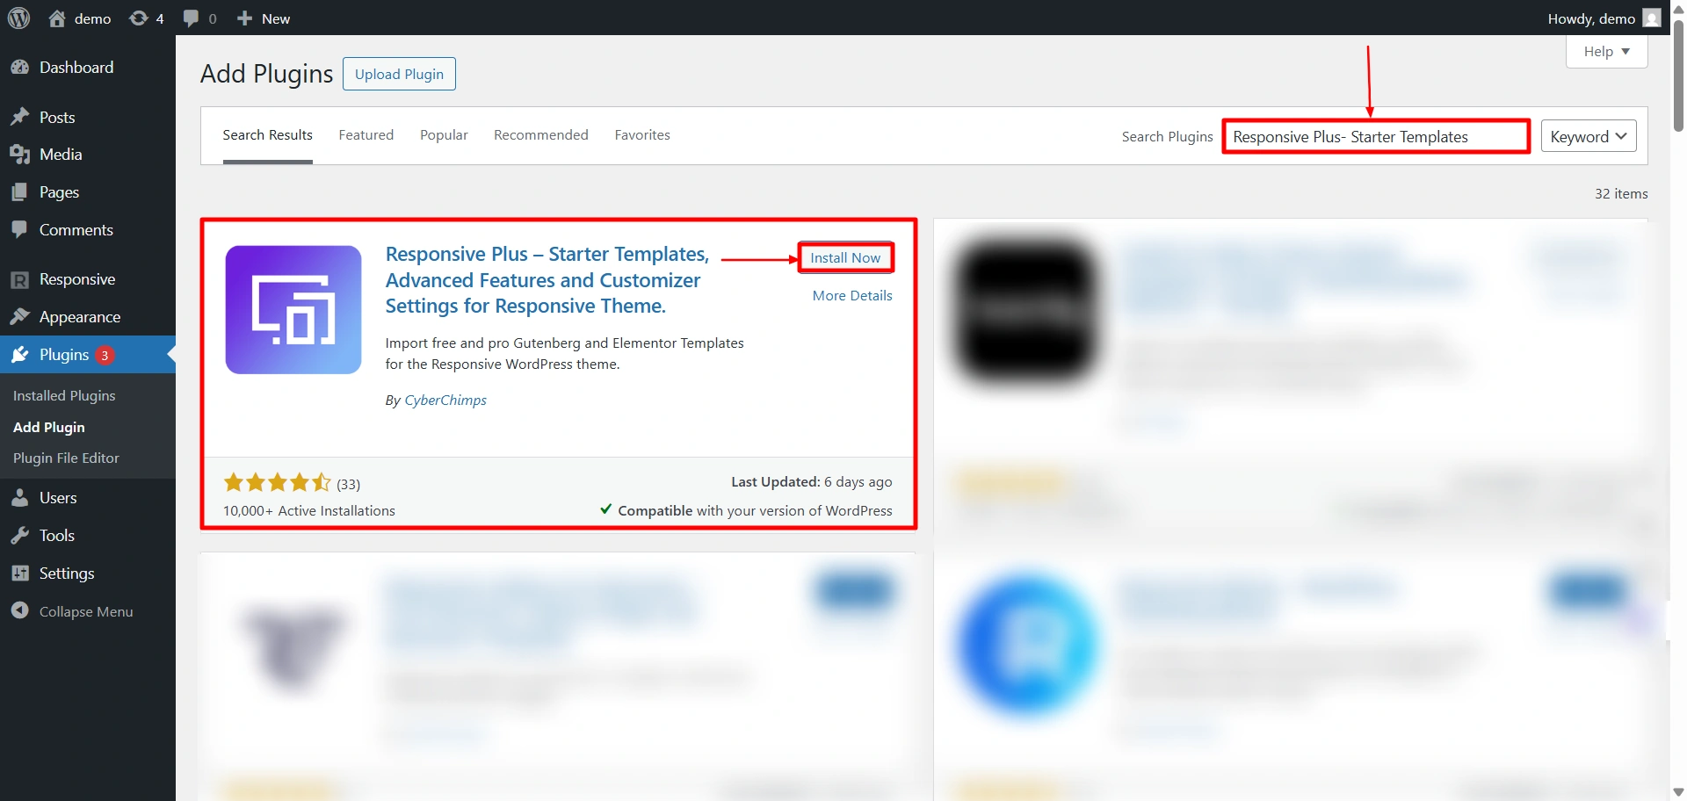The image size is (1687, 801).
Task: Open Users menu label
Action: coord(58,498)
